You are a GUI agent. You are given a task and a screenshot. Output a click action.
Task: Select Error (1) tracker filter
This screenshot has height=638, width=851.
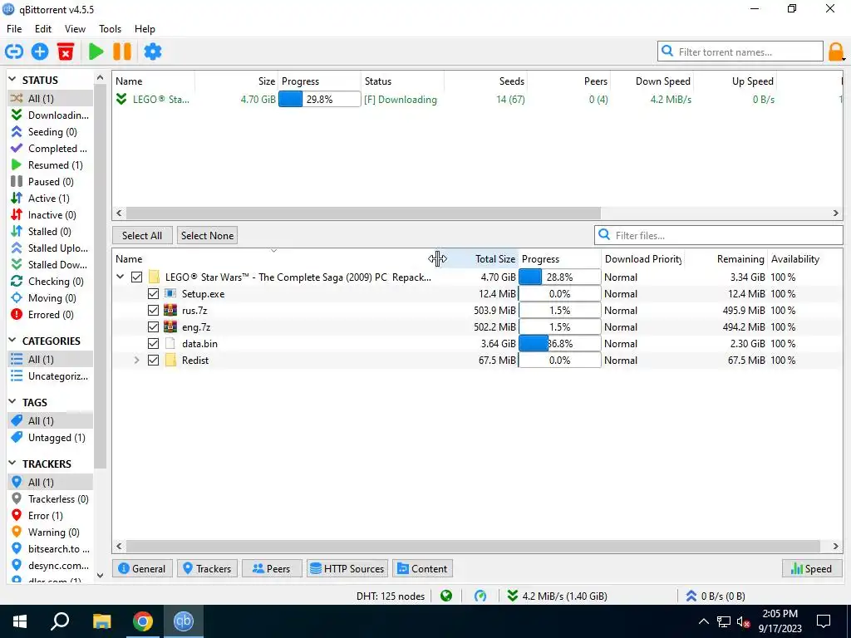point(50,515)
